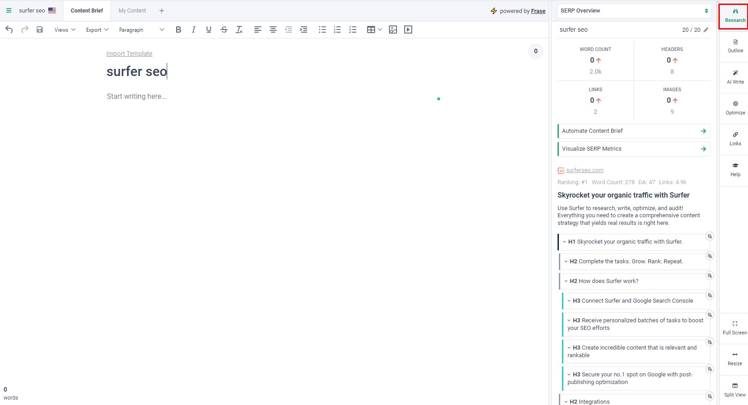Image resolution: width=748 pixels, height=405 pixels.
Task: Insert an image from the toolbar
Action: 393,30
